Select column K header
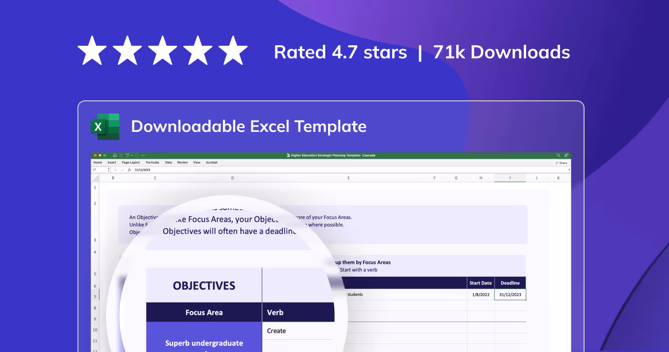The height and width of the screenshot is (352, 669). pos(558,178)
